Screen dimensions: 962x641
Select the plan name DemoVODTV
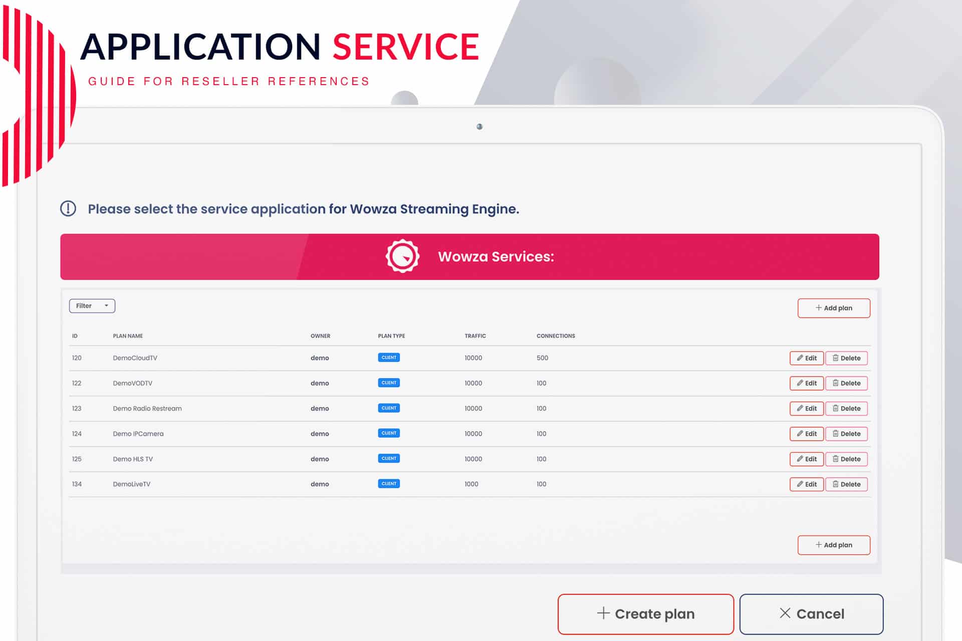[x=132, y=383]
